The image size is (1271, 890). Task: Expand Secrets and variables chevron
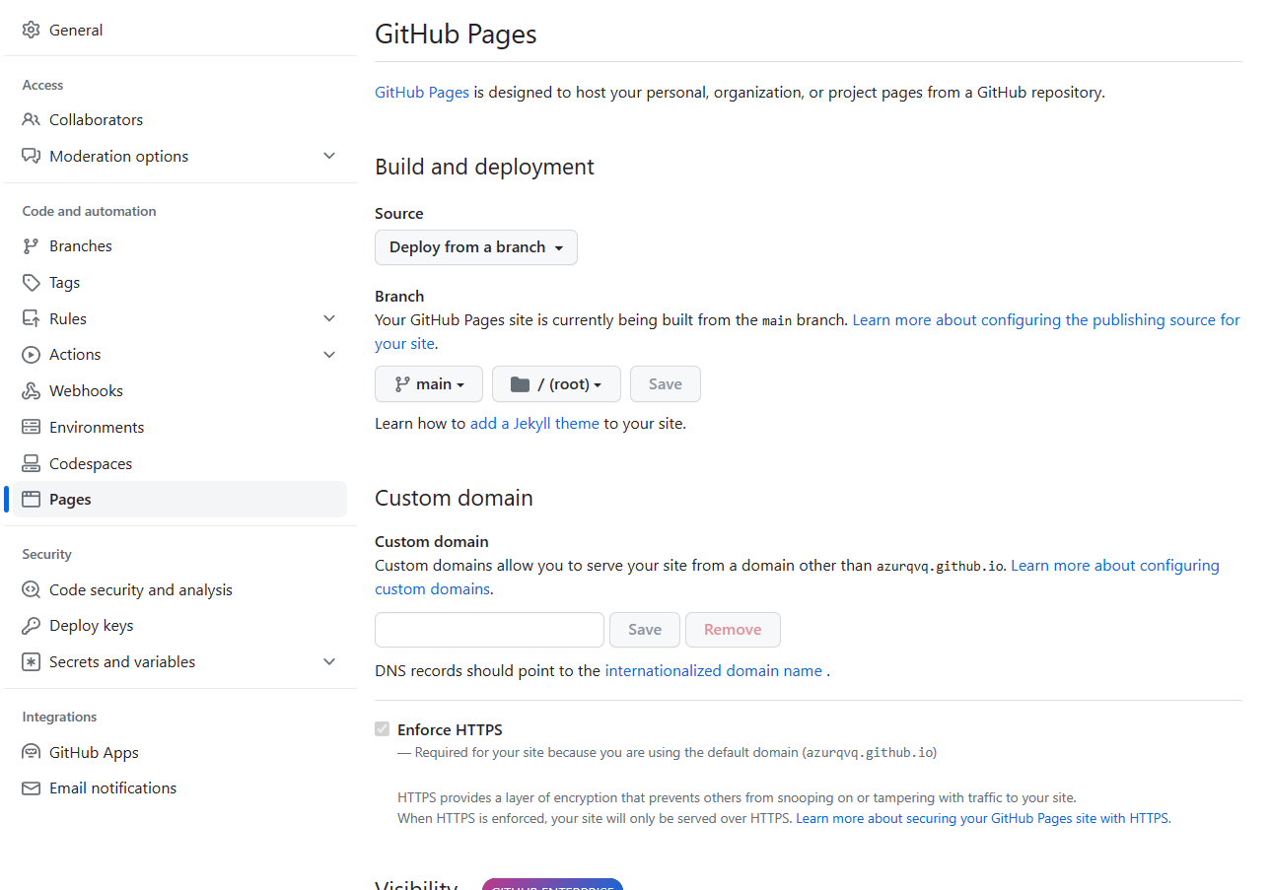coord(329,661)
